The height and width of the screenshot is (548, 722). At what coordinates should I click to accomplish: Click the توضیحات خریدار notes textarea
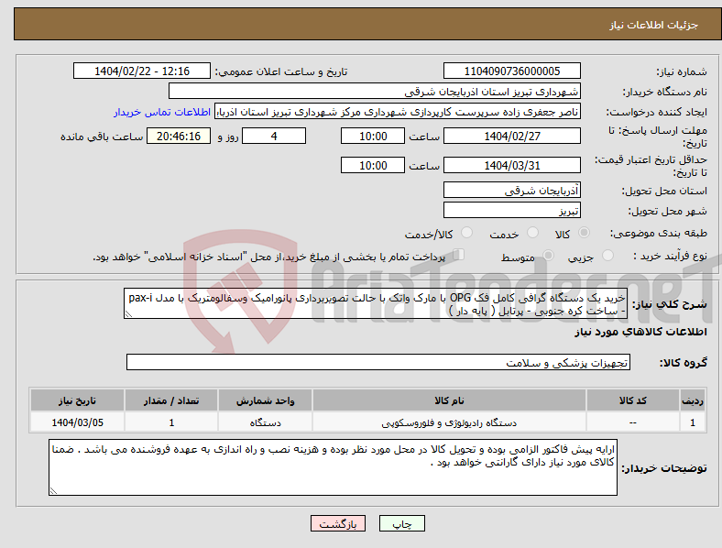point(333,467)
